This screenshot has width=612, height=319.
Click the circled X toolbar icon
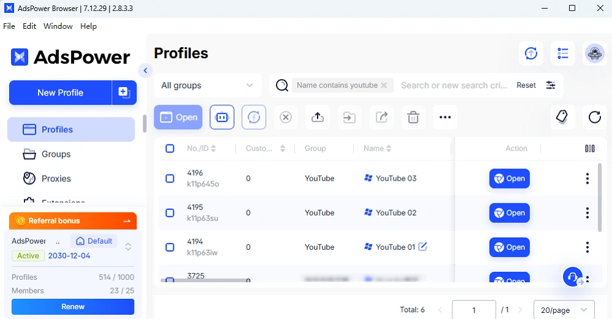tap(286, 117)
